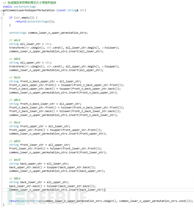Click 'string front_n_back_upper_str = all_lower_str;' line
Viewport: 194px width, 208px height.
45,82
